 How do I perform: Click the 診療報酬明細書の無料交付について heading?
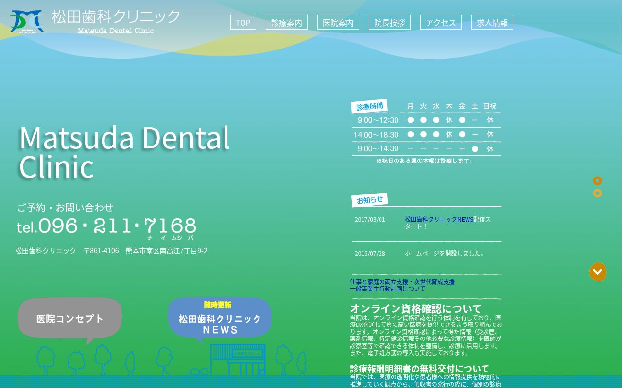420,369
